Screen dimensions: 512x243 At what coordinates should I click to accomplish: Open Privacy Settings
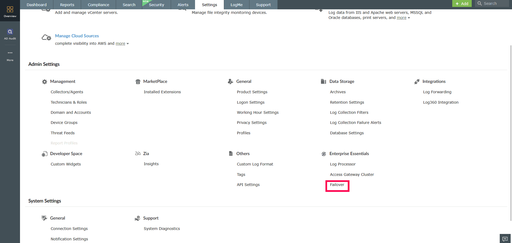pos(252,123)
